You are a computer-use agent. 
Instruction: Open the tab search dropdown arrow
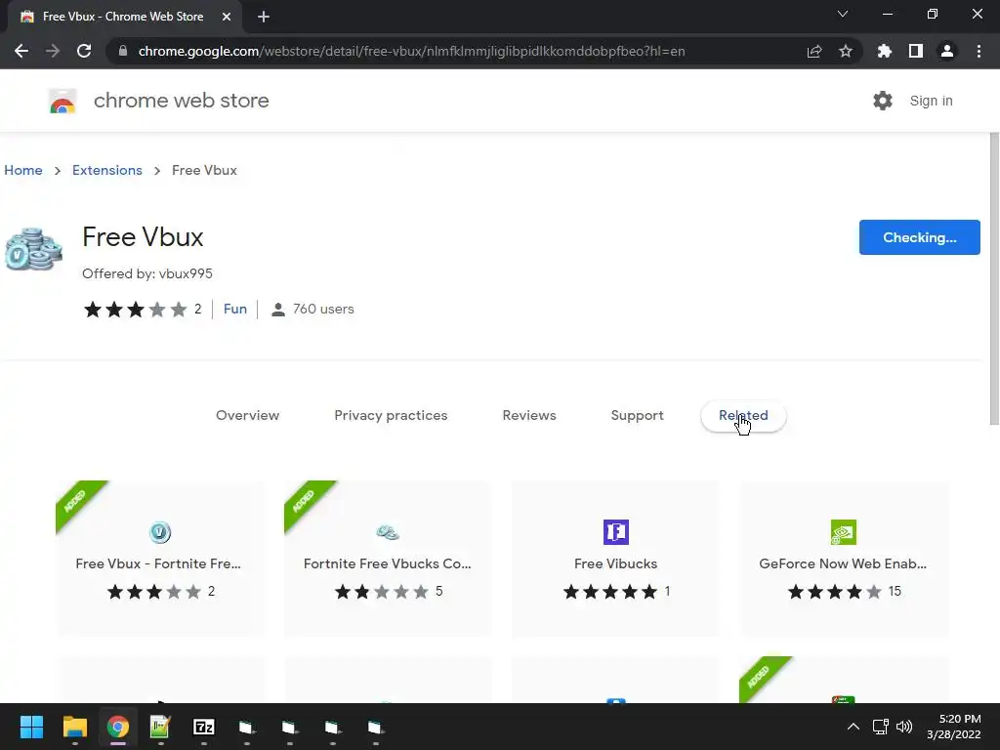(x=842, y=14)
